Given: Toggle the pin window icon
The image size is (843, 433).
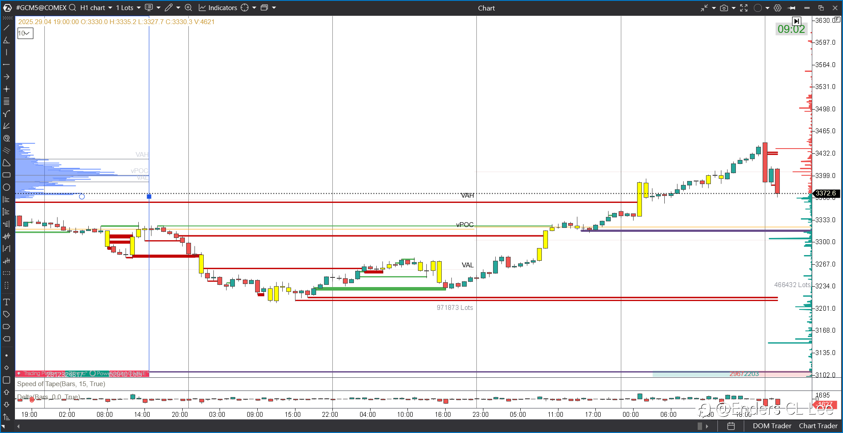Looking at the screenshot, I should click(792, 8).
